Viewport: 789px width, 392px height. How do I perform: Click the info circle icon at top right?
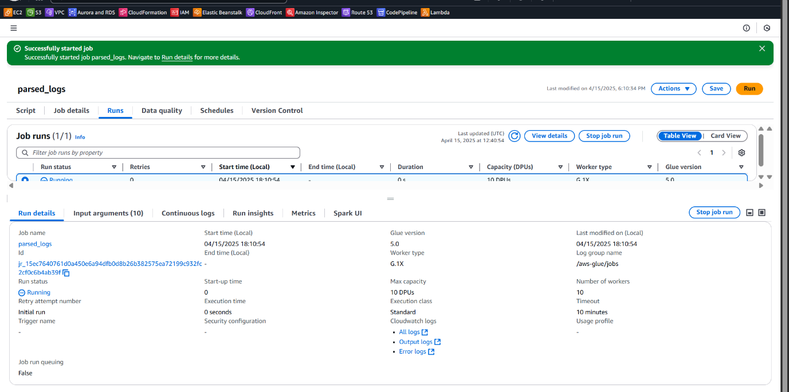(747, 28)
